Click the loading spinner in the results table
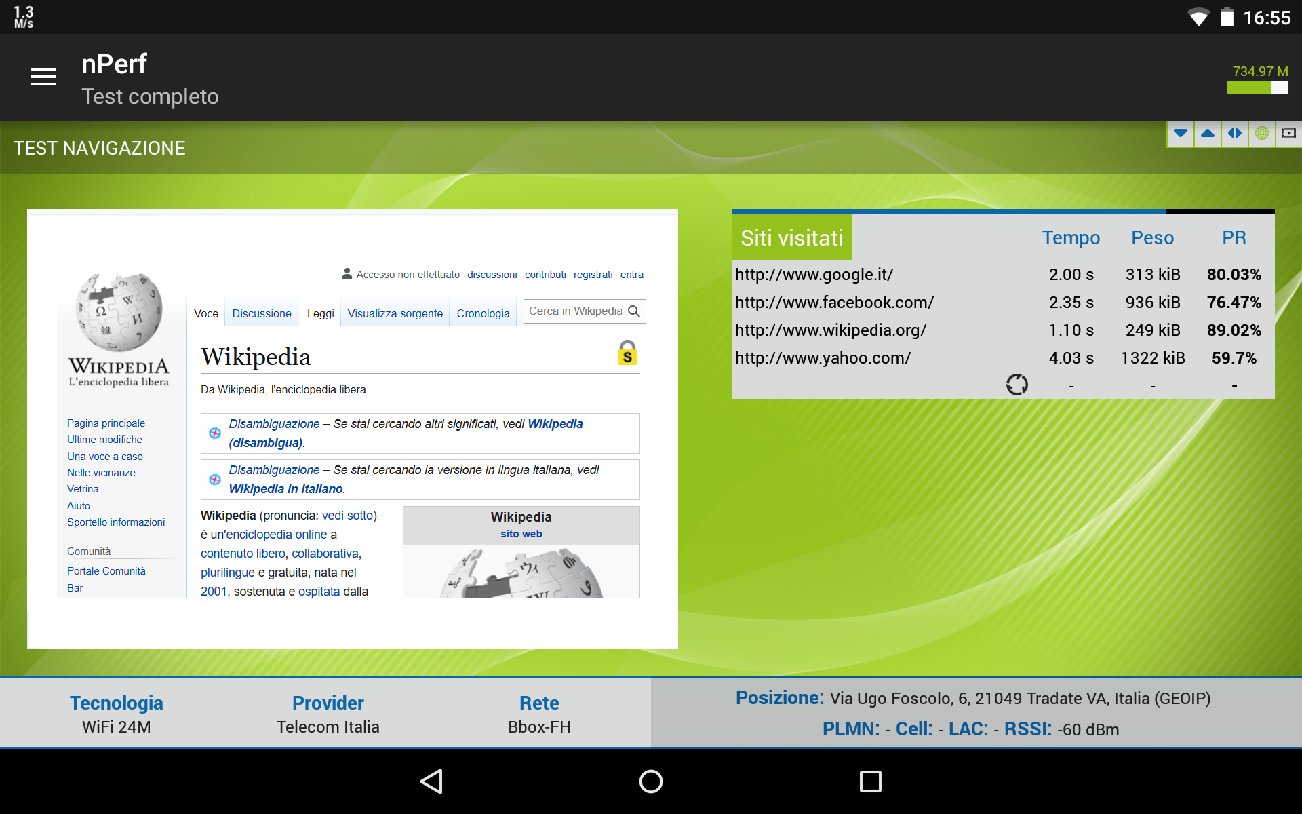The image size is (1302, 814). pyautogui.click(x=1017, y=385)
